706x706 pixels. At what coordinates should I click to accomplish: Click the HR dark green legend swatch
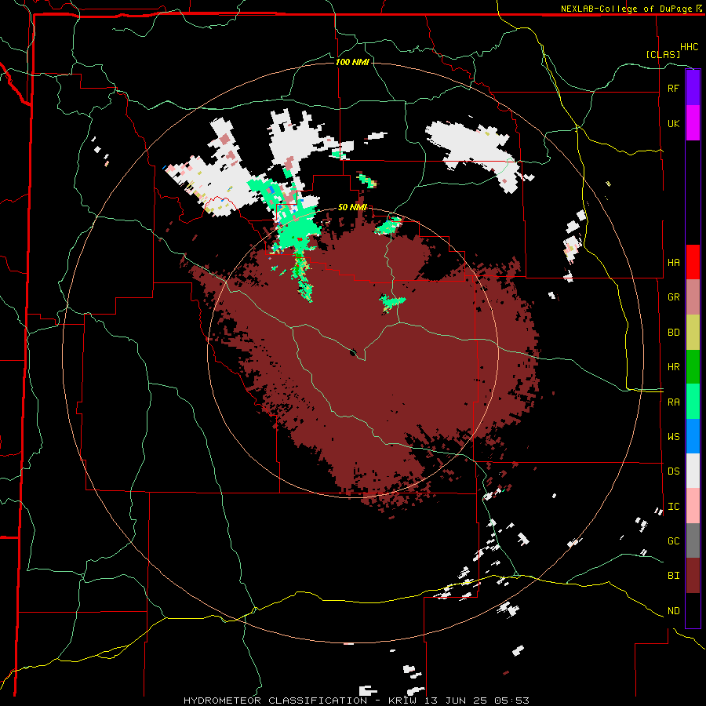click(693, 366)
